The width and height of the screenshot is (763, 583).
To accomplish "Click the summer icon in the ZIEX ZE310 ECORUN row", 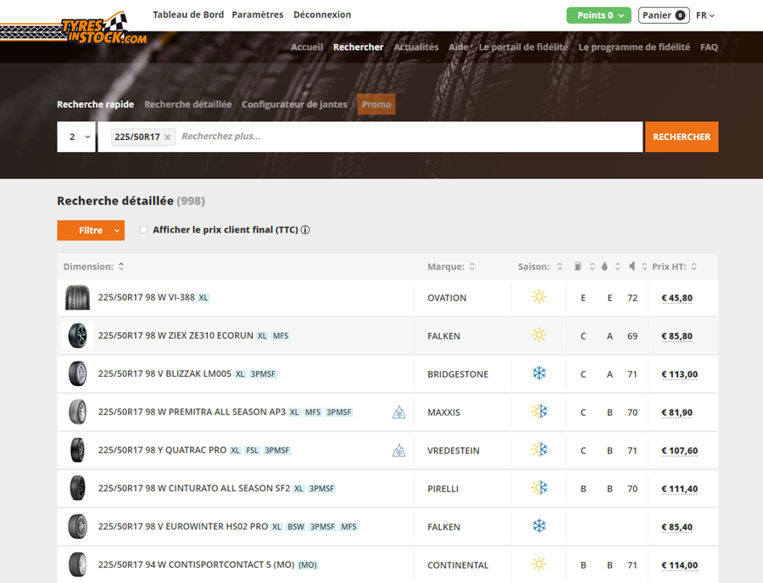I will [x=538, y=335].
